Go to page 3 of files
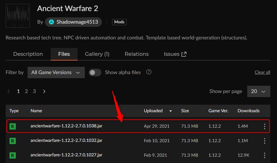277x163 pixels. coord(34,91)
